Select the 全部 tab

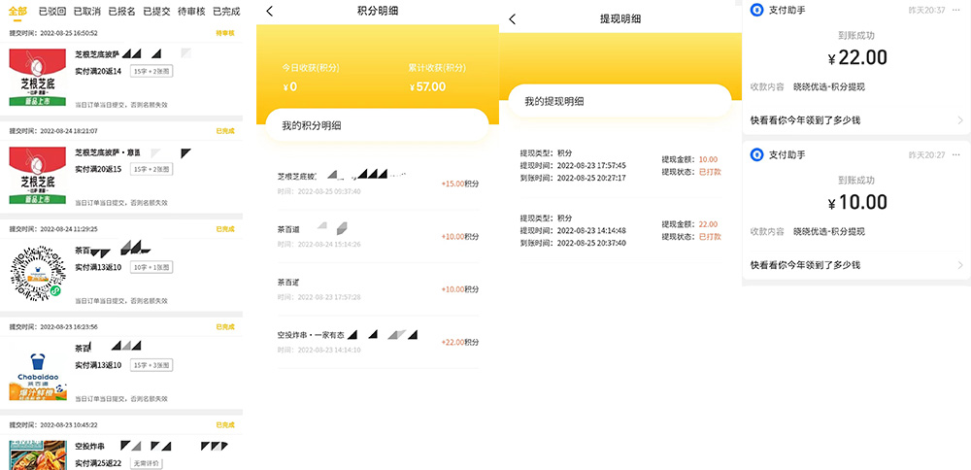(17, 11)
